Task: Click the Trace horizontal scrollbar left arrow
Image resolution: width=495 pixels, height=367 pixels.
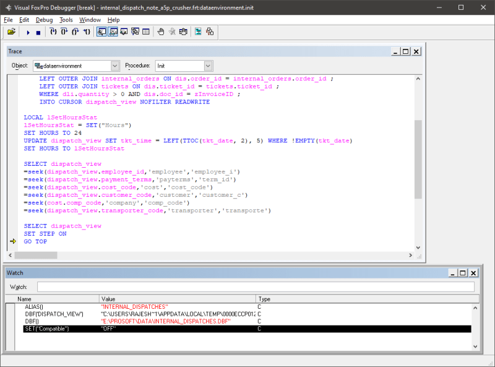Action: coord(11,255)
